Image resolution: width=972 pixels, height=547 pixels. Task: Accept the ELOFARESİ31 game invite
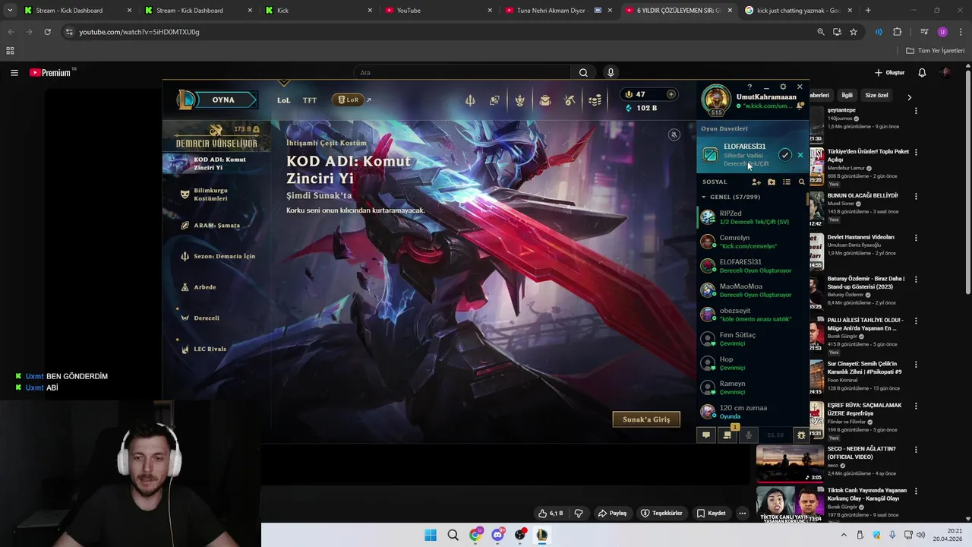pyautogui.click(x=784, y=155)
